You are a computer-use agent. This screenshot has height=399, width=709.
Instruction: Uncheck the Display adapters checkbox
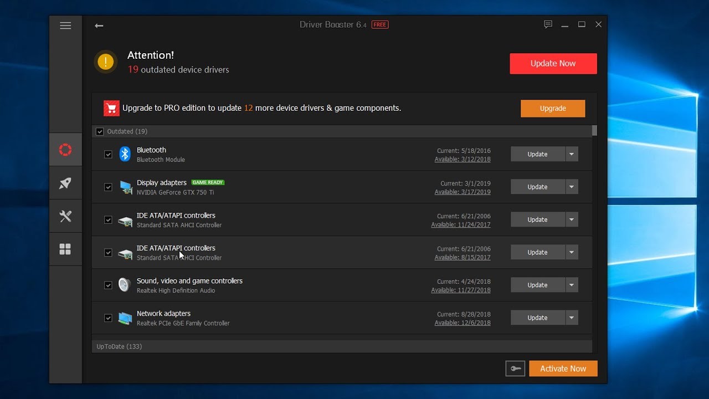point(108,187)
